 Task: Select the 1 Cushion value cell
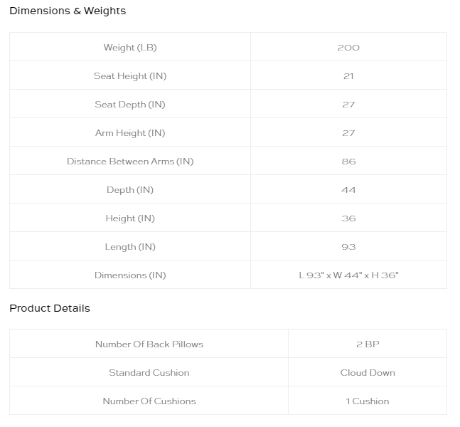[368, 401]
